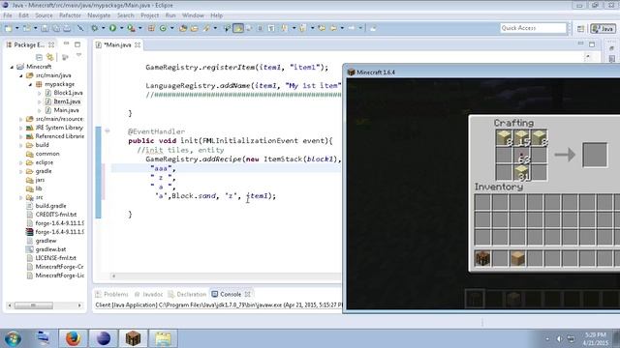Image resolution: width=620 pixels, height=348 pixels.
Task: Open the Project menu
Action: 149,15
